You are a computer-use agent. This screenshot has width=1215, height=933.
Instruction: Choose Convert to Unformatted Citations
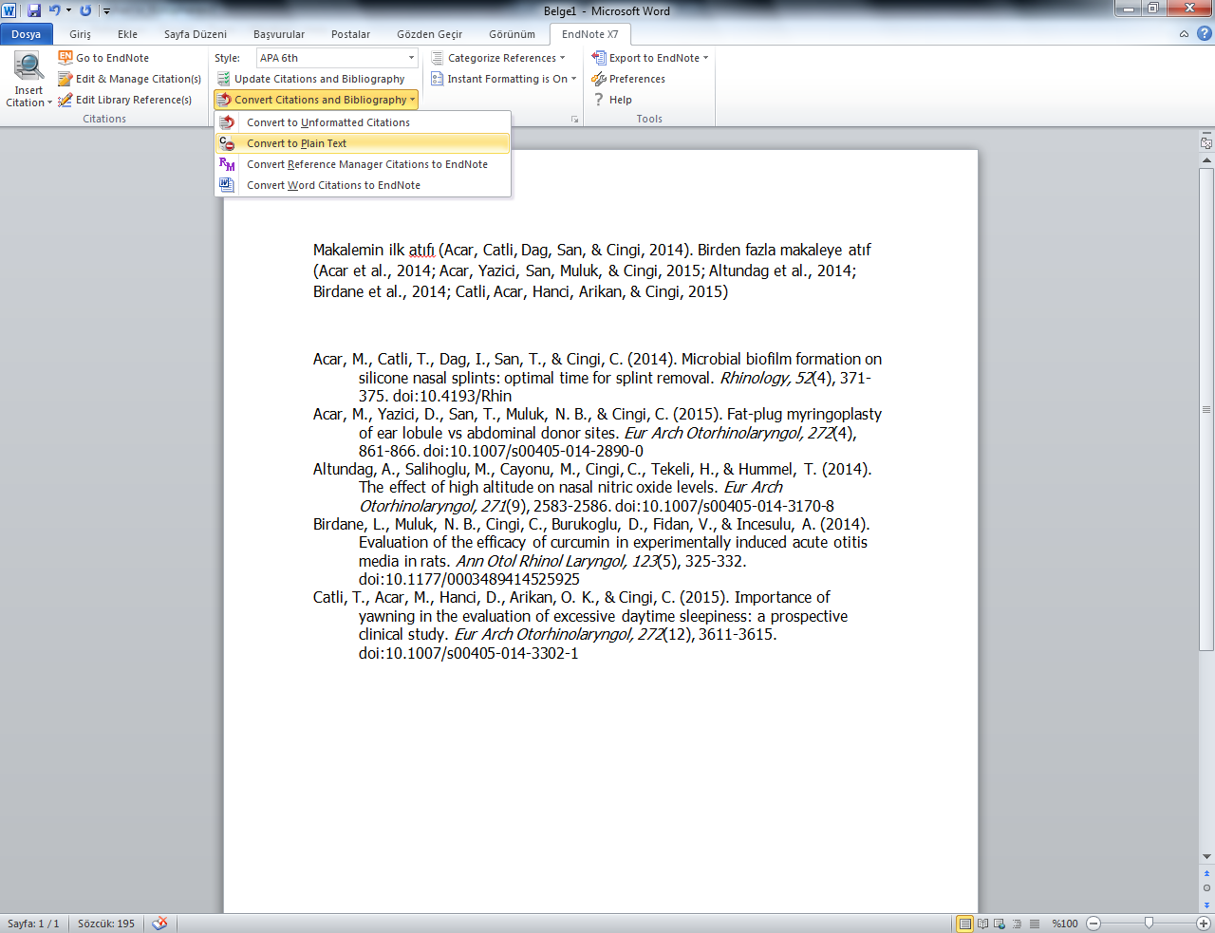coord(363,122)
